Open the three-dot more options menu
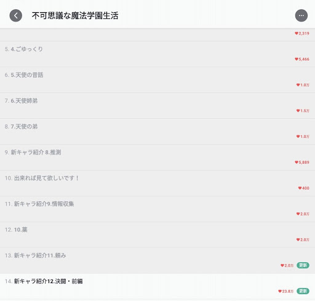This screenshot has width=315, height=301. pyautogui.click(x=301, y=15)
